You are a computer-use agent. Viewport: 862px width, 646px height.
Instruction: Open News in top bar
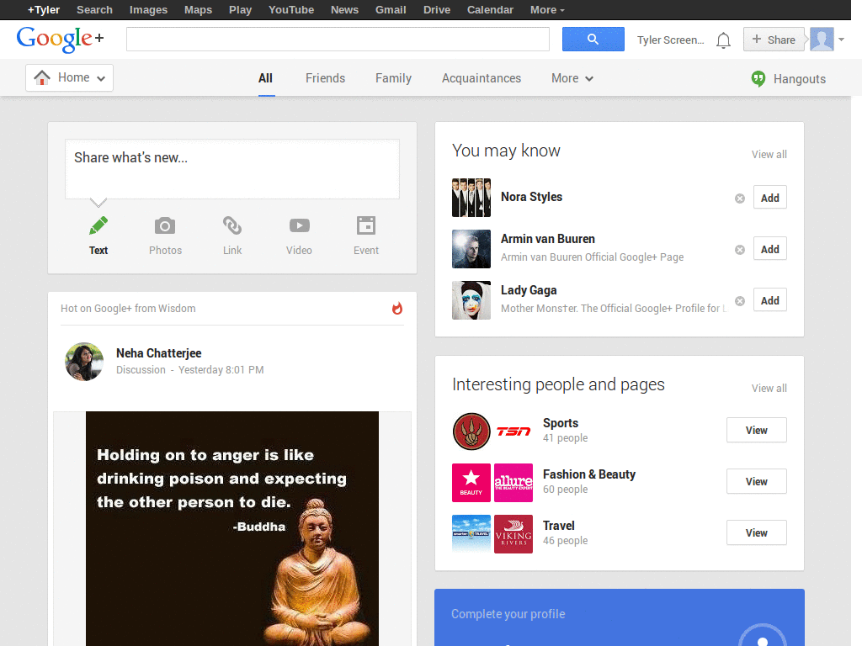click(x=344, y=10)
